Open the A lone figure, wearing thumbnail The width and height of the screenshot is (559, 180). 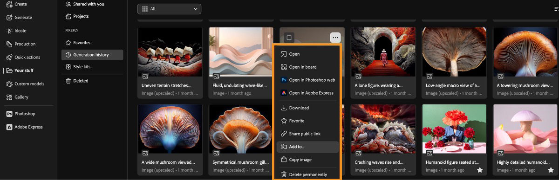click(x=383, y=52)
